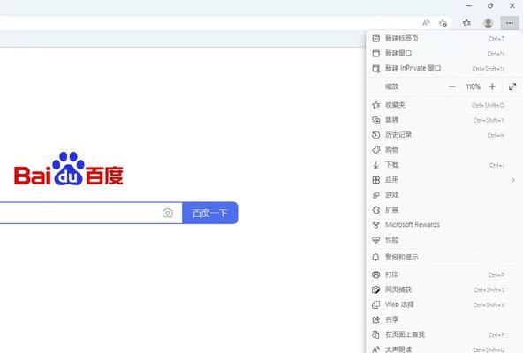Select 打印 print entry
523x353 pixels.
click(444, 274)
